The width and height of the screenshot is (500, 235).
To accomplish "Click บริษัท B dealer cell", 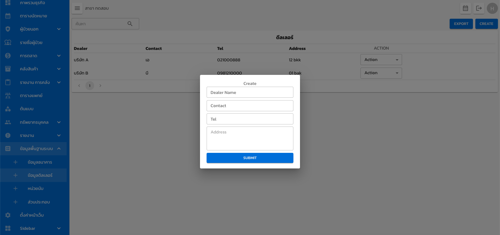I will (81, 73).
